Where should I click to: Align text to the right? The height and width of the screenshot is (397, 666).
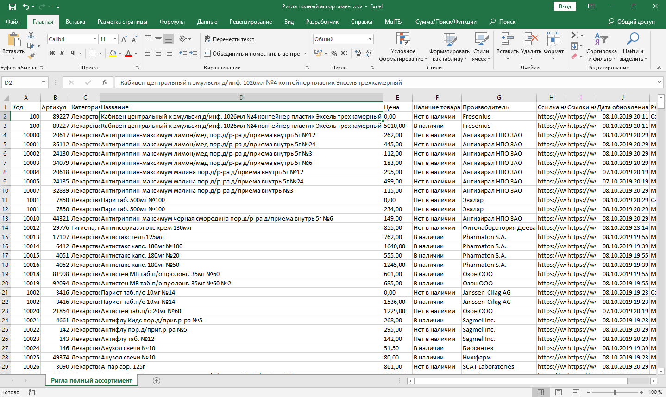point(169,53)
